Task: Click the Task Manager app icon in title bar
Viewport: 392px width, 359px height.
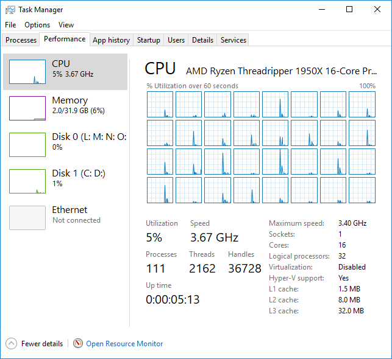Action: pos(10,10)
